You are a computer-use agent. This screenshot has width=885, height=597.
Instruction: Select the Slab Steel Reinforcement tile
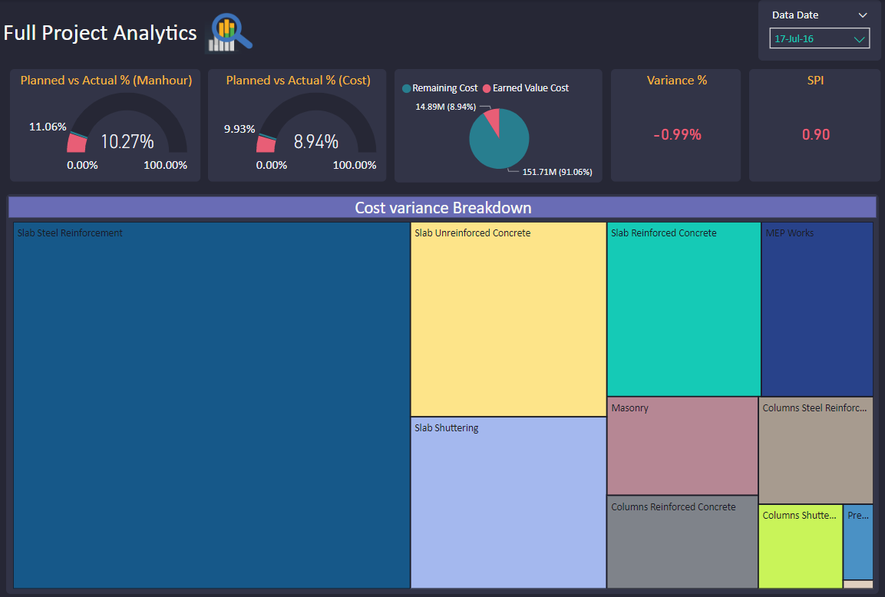(x=211, y=407)
